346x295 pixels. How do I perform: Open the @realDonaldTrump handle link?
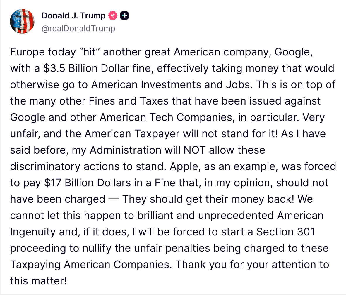78,28
